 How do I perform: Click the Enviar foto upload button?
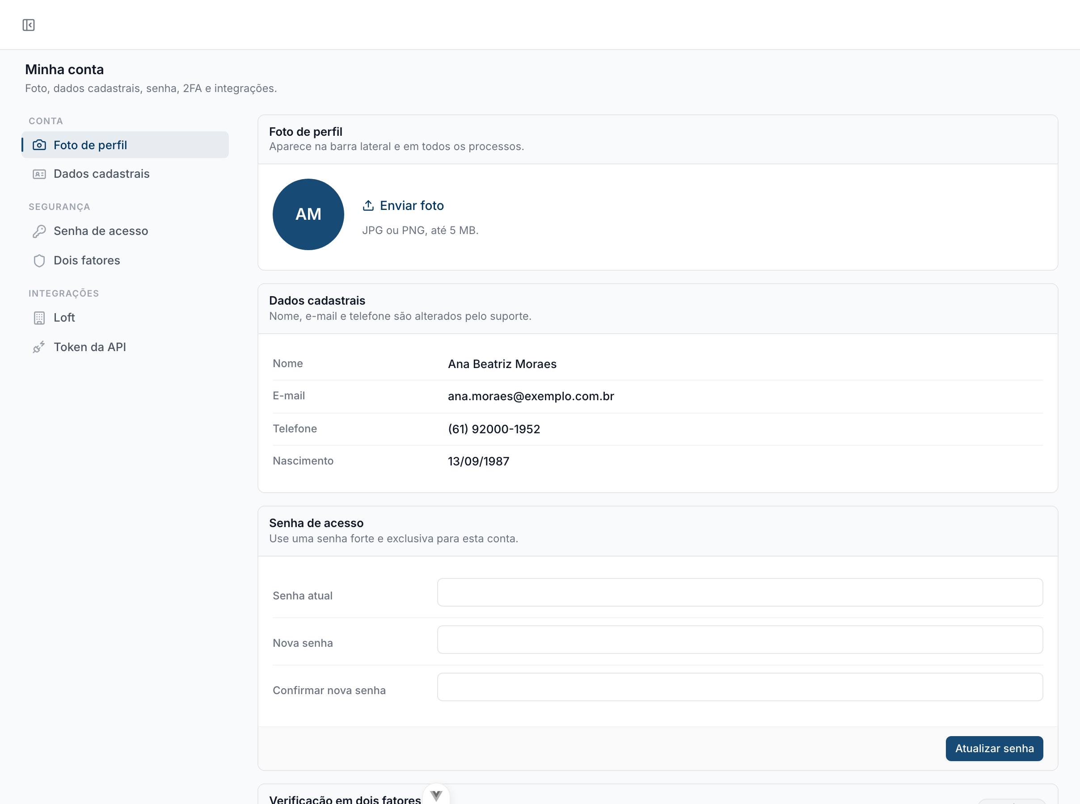click(403, 205)
